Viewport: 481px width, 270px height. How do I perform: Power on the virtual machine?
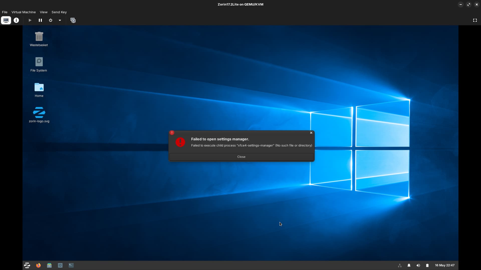tap(30, 20)
